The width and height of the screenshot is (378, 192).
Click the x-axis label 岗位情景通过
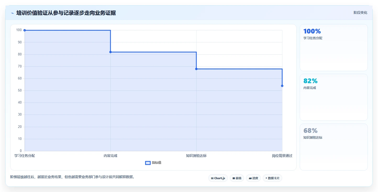pyautogui.click(x=282, y=156)
